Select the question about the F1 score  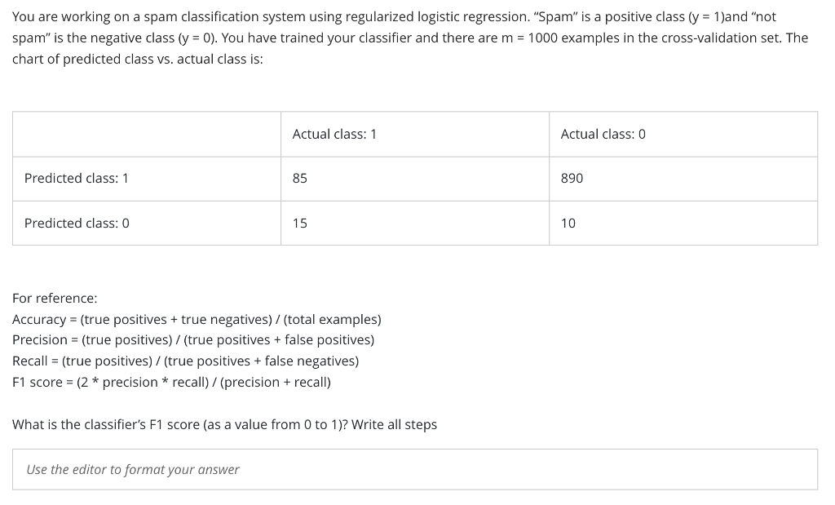point(224,424)
